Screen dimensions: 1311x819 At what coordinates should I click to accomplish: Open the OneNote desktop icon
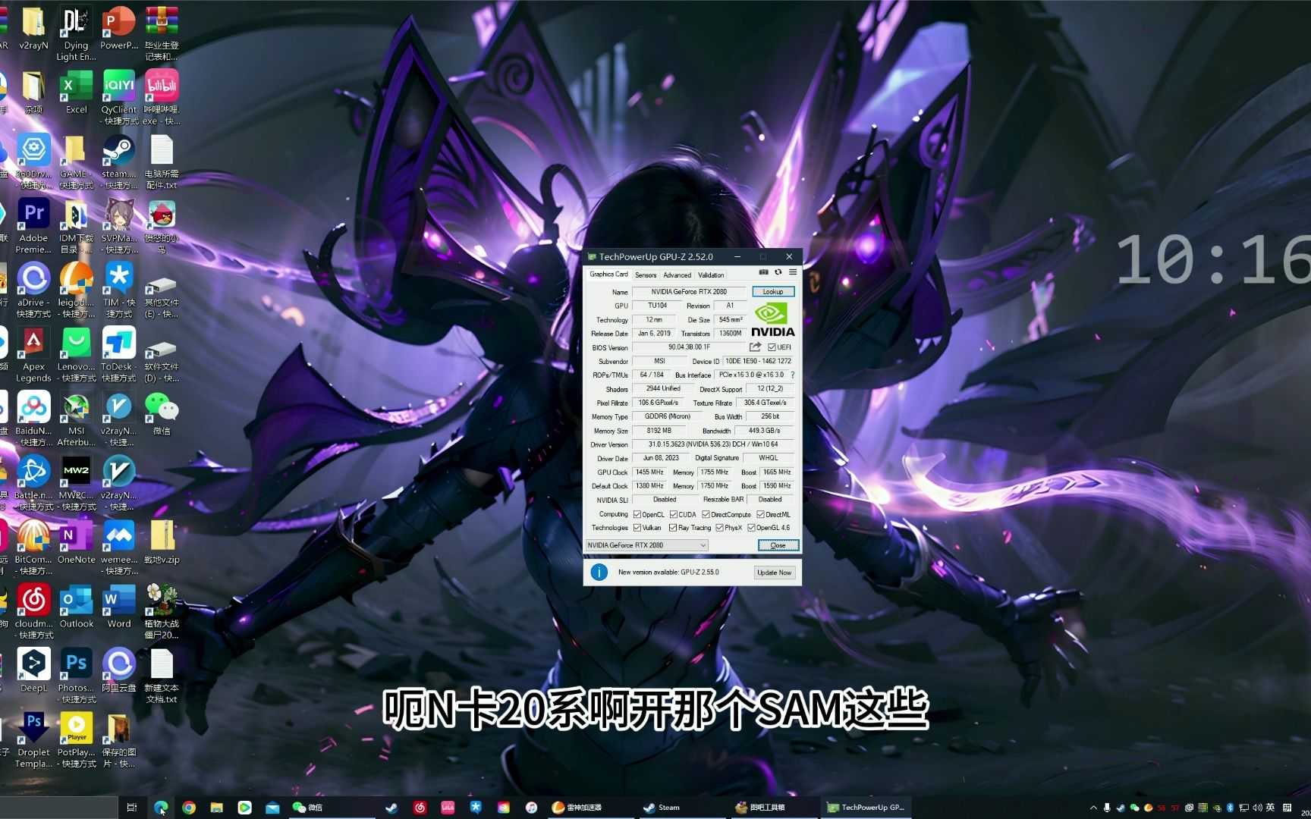point(76,541)
